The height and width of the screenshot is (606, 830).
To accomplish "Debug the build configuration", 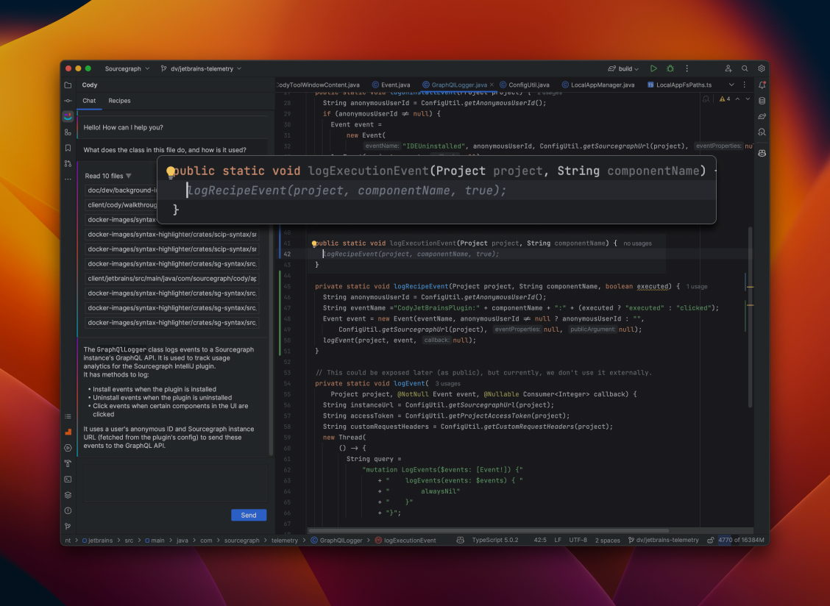I will click(x=670, y=69).
